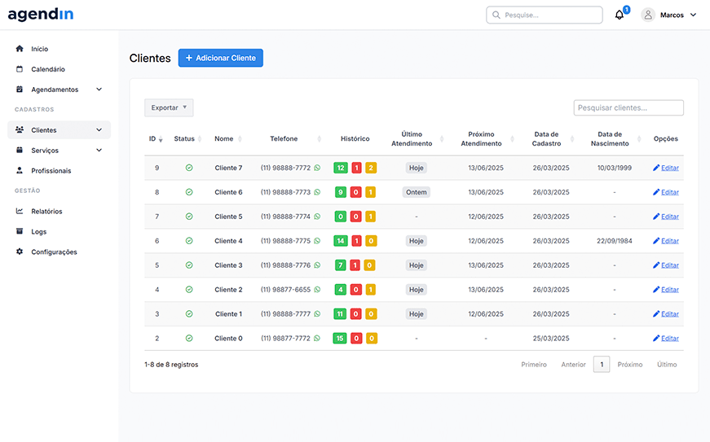The image size is (710, 442).
Task: Open WhatsApp for Cliente 5's phone
Action: tap(317, 217)
